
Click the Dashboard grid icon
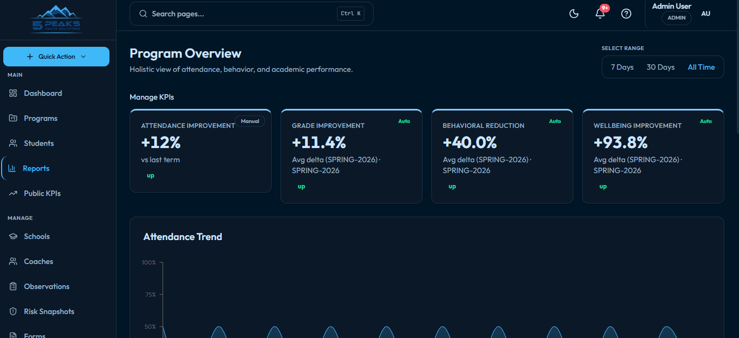14,93
